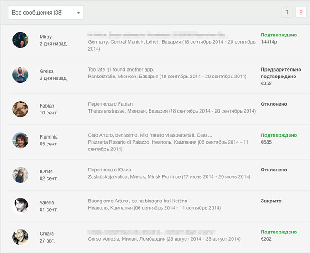Click Greisa's "Предварительно подтверждено" status
This screenshot has width=310, height=253.
(x=281, y=73)
